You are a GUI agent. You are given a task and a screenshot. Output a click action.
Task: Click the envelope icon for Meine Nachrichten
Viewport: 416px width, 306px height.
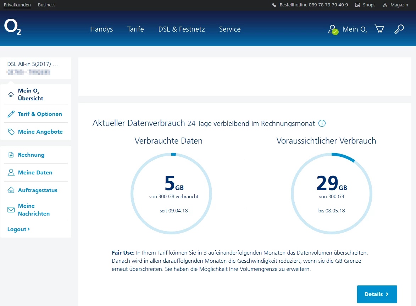click(11, 210)
